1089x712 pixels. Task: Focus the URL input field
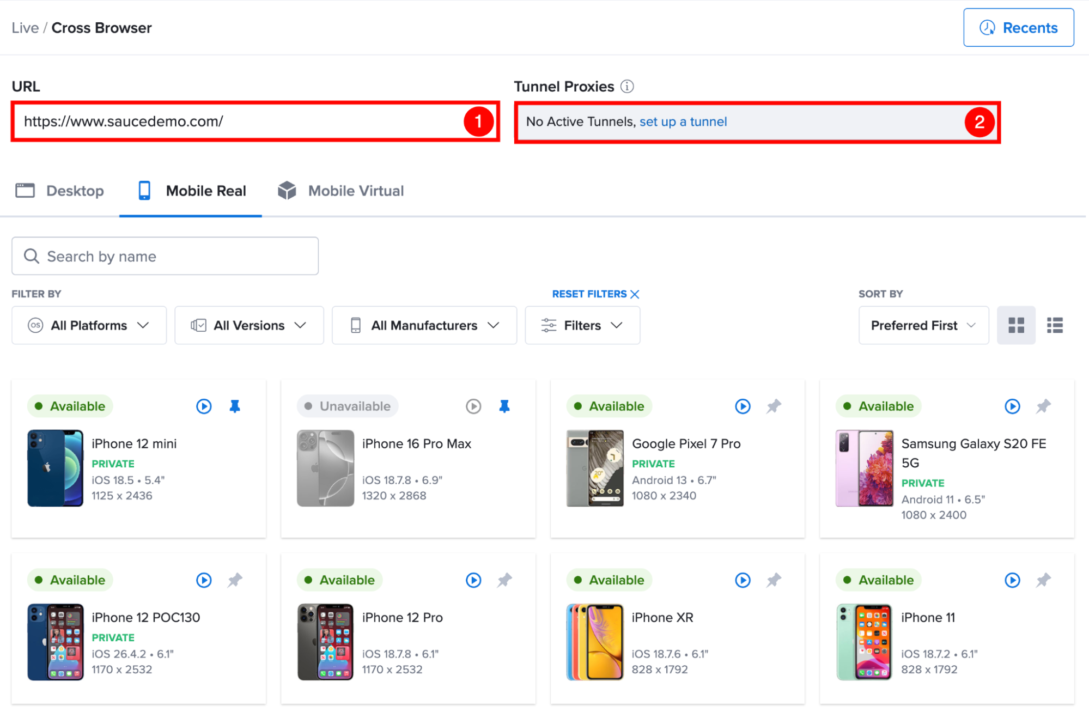(255, 121)
